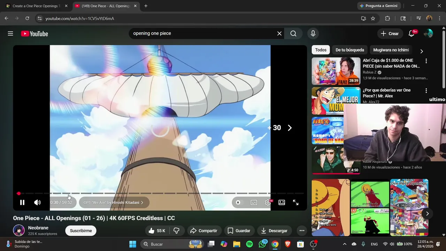Open the YouTube guide hamburger menu

coord(10,33)
